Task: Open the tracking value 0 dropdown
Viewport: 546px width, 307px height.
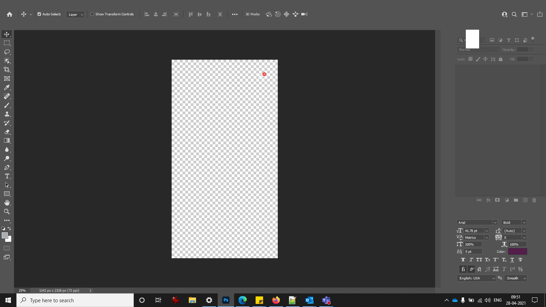Action: (x=524, y=238)
